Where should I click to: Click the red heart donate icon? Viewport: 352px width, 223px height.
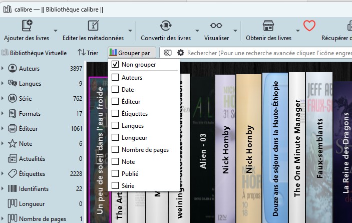(309, 26)
